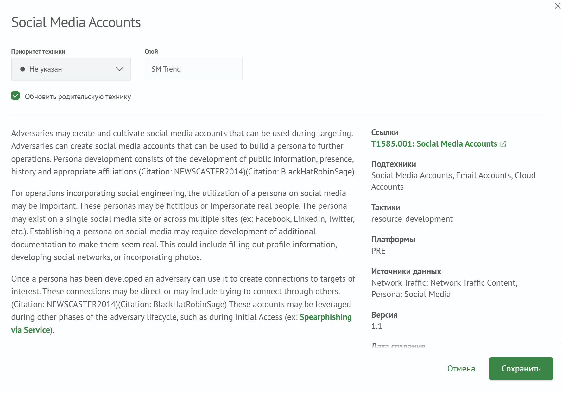The width and height of the screenshot is (562, 393).
Task: Close the Social Media Accounts dialog
Action: pos(558,6)
